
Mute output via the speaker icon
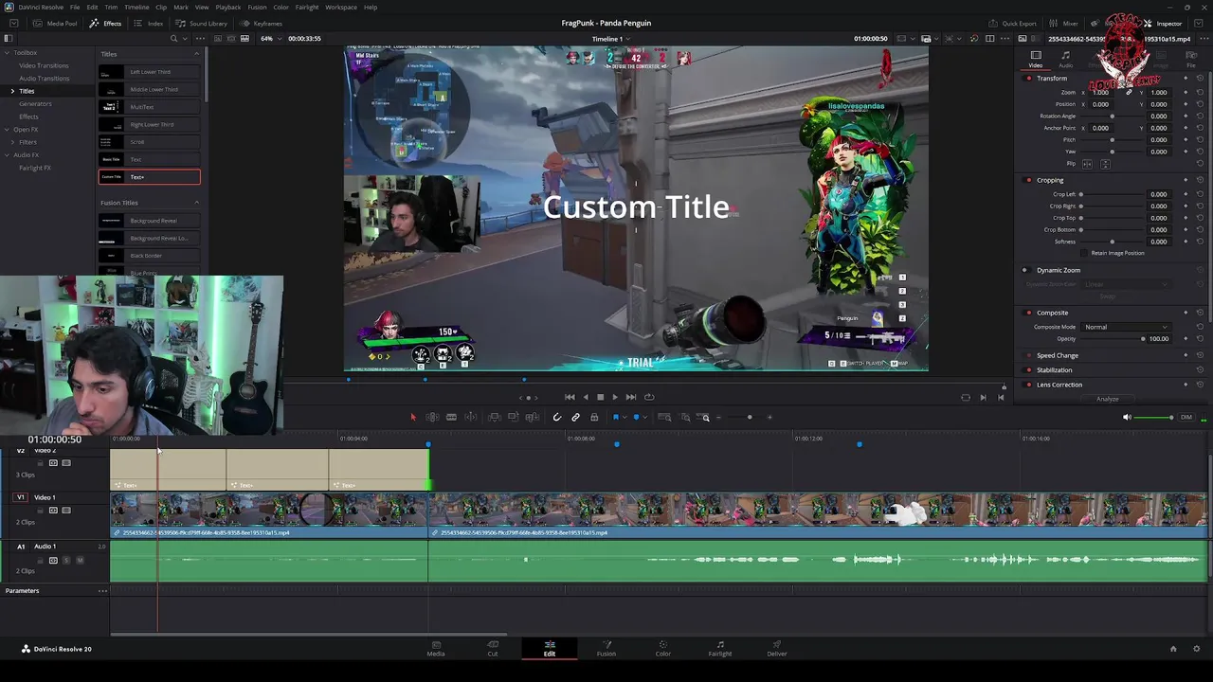[1127, 417]
